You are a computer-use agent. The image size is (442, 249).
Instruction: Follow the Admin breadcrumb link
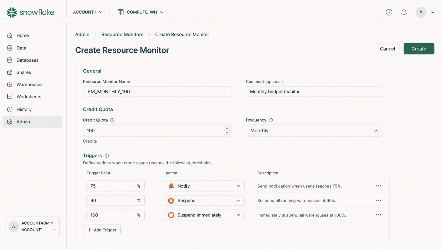[82, 34]
